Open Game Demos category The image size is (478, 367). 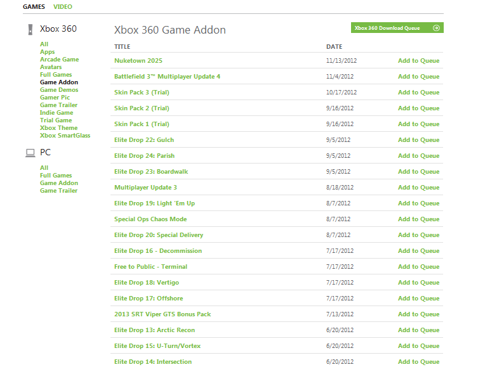(59, 90)
